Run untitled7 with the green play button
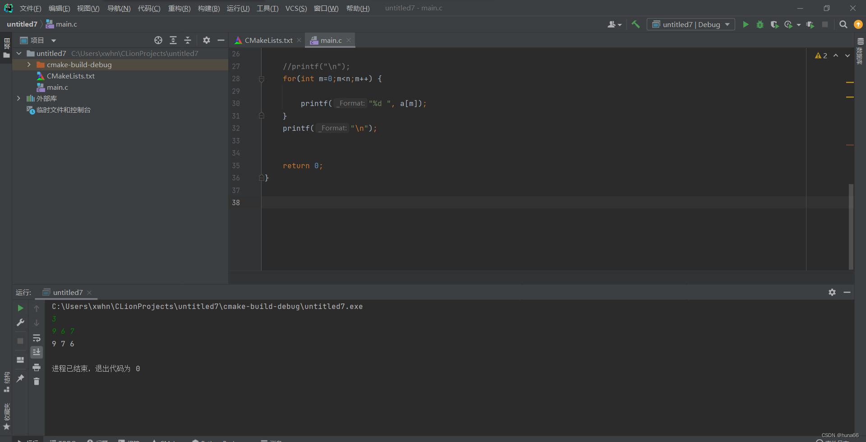Screen dimensions: 866x442 click(746, 24)
